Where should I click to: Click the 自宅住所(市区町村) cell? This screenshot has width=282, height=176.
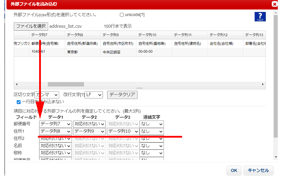(x=118, y=43)
